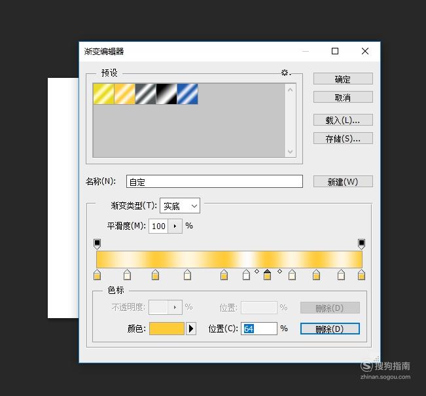Maximize the gradient editor window
The height and width of the screenshot is (396, 426).
coord(335,51)
